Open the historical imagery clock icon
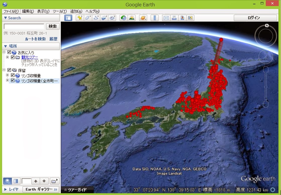Image resolution: width=281 pixels, height=195 pixels. (124, 18)
